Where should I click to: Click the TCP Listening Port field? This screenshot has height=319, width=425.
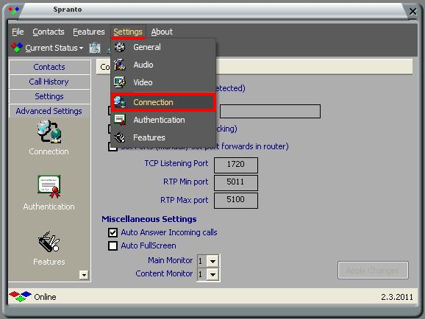click(x=236, y=165)
